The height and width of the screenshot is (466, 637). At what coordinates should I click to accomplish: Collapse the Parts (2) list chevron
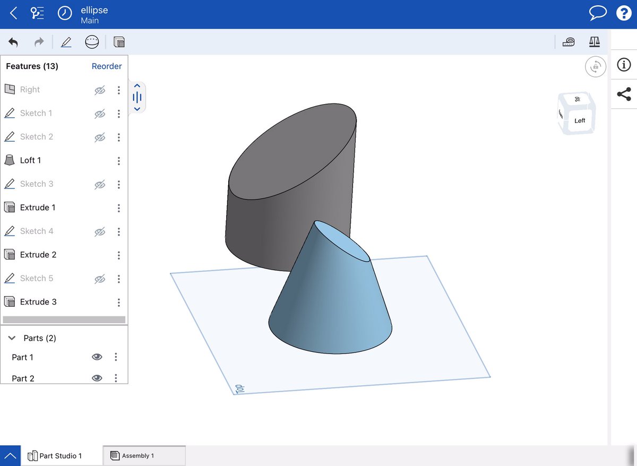[12, 338]
